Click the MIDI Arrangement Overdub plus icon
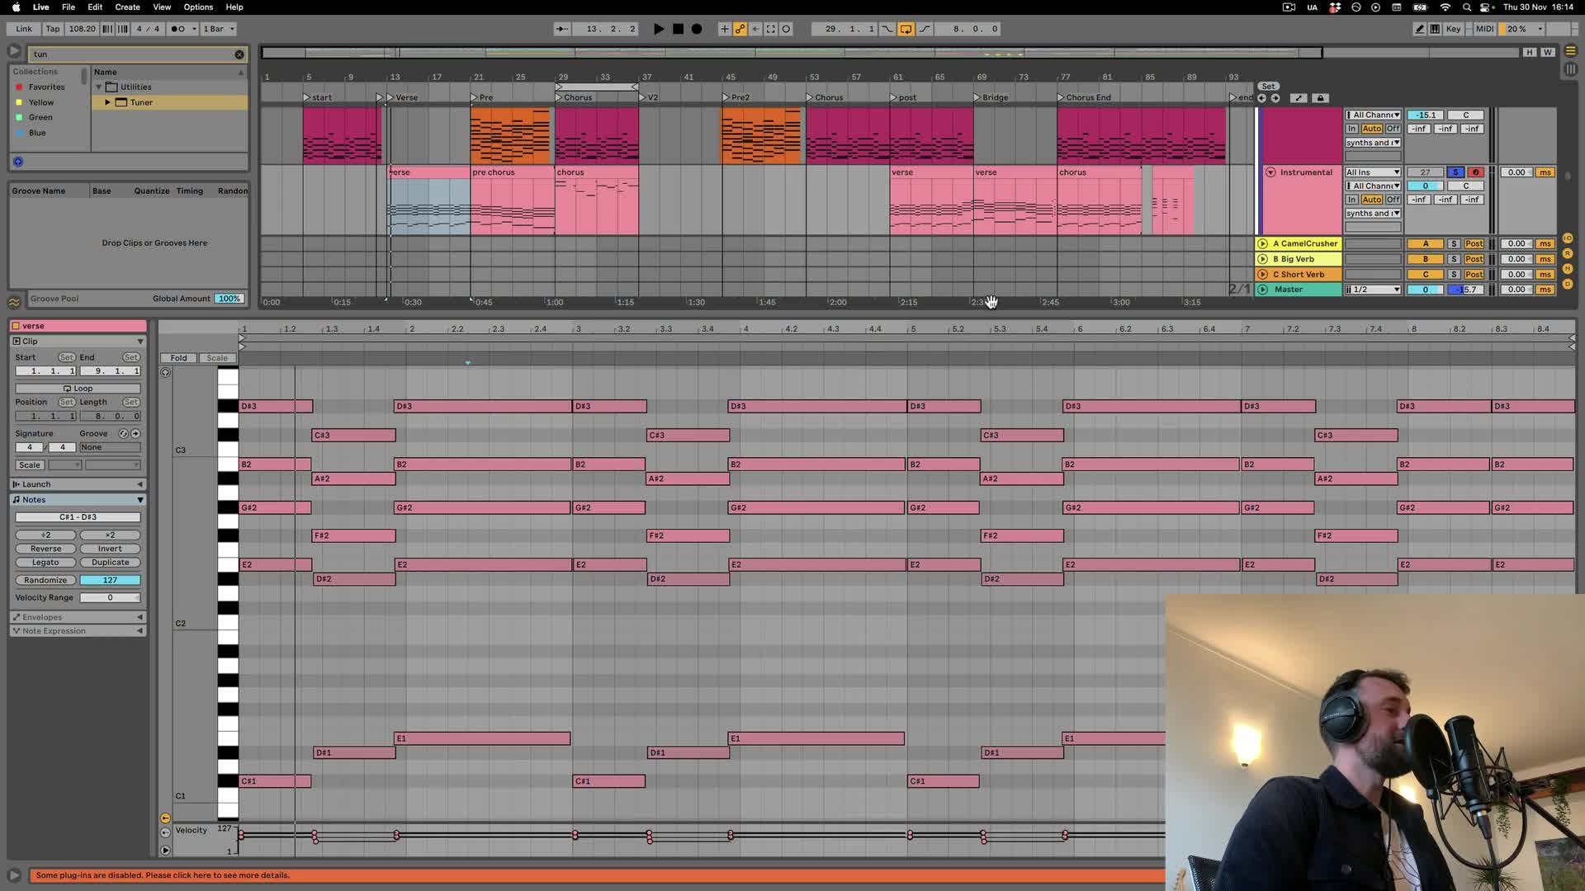This screenshot has width=1585, height=891. [x=725, y=29]
